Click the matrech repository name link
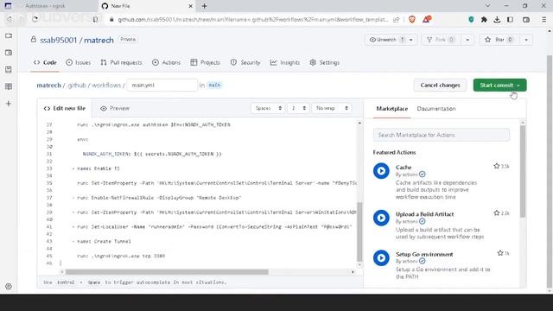Viewport: 553px width, 311px height. [x=99, y=41]
